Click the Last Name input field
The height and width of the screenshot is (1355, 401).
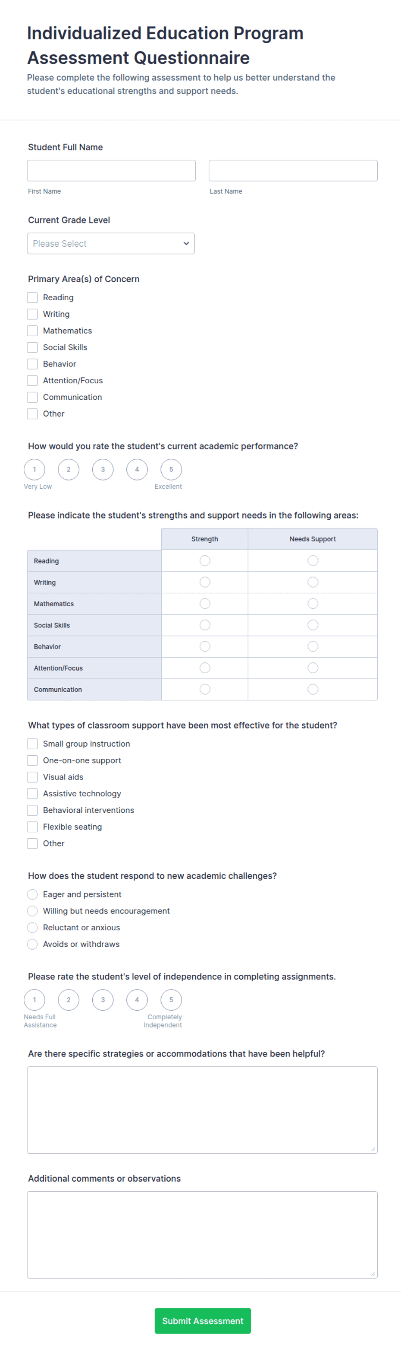coord(293,170)
